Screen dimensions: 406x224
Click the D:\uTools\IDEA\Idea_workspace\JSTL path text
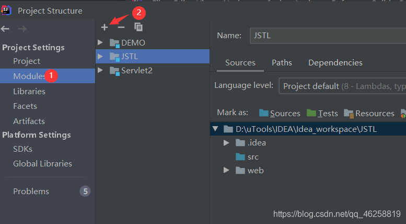tap(306, 129)
